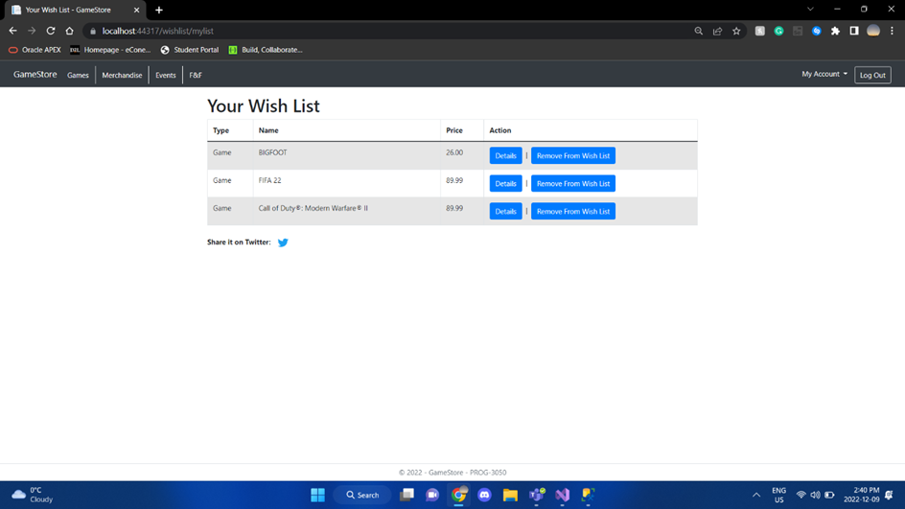Open tab search chevron in title bar
905x509 pixels.
[810, 10]
